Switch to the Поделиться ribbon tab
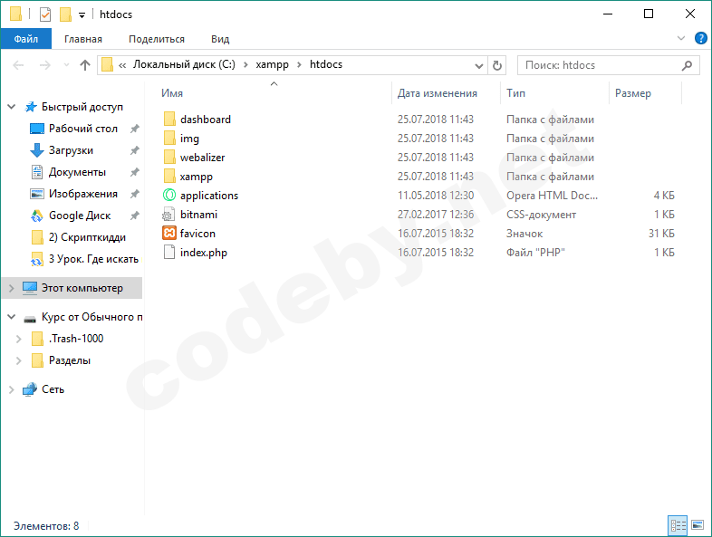The height and width of the screenshot is (537, 712). coord(157,39)
